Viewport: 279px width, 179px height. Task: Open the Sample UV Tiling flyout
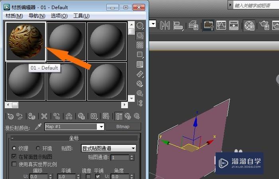point(140,54)
